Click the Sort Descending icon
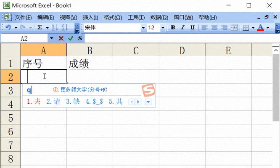Viewport: 280px width, 168px height. 65,27
